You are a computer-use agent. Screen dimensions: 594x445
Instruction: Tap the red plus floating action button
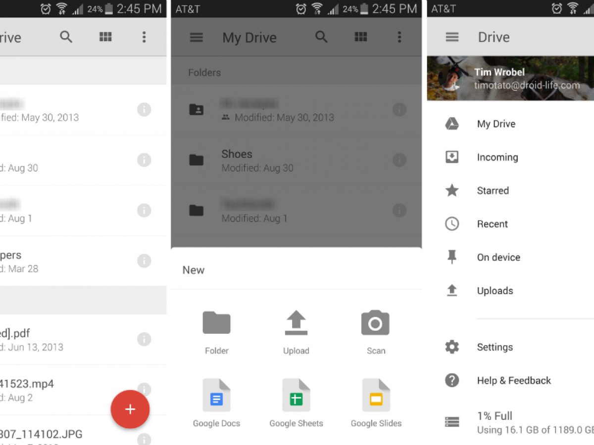tap(130, 409)
